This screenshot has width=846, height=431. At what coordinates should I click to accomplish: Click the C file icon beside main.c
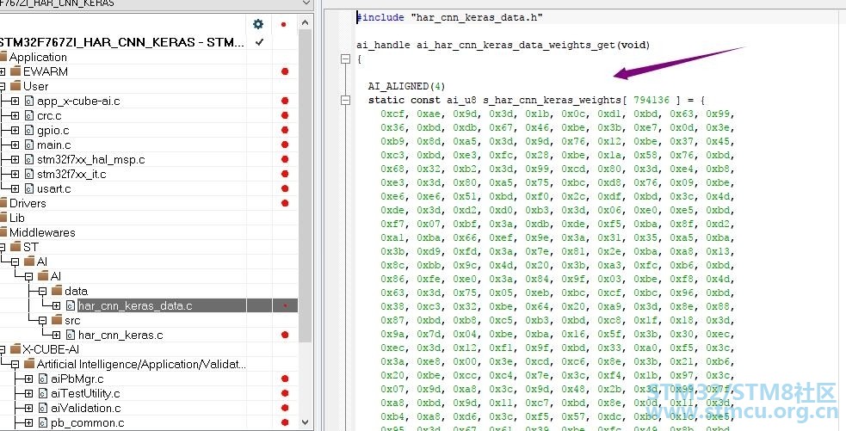click(x=28, y=145)
